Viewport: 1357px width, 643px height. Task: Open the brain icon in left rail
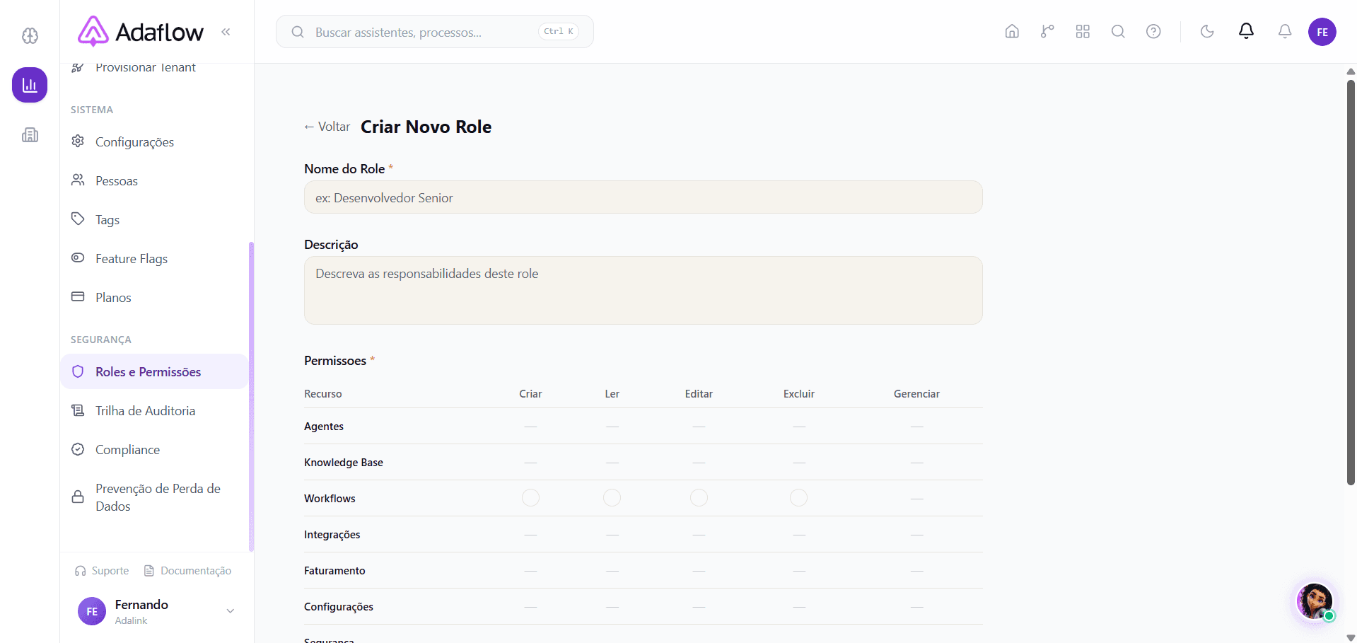click(x=30, y=35)
